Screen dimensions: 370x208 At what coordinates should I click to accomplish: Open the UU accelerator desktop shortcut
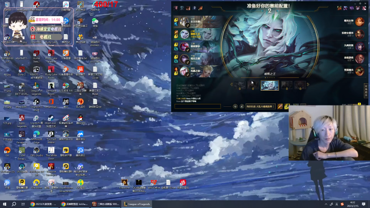(22, 168)
